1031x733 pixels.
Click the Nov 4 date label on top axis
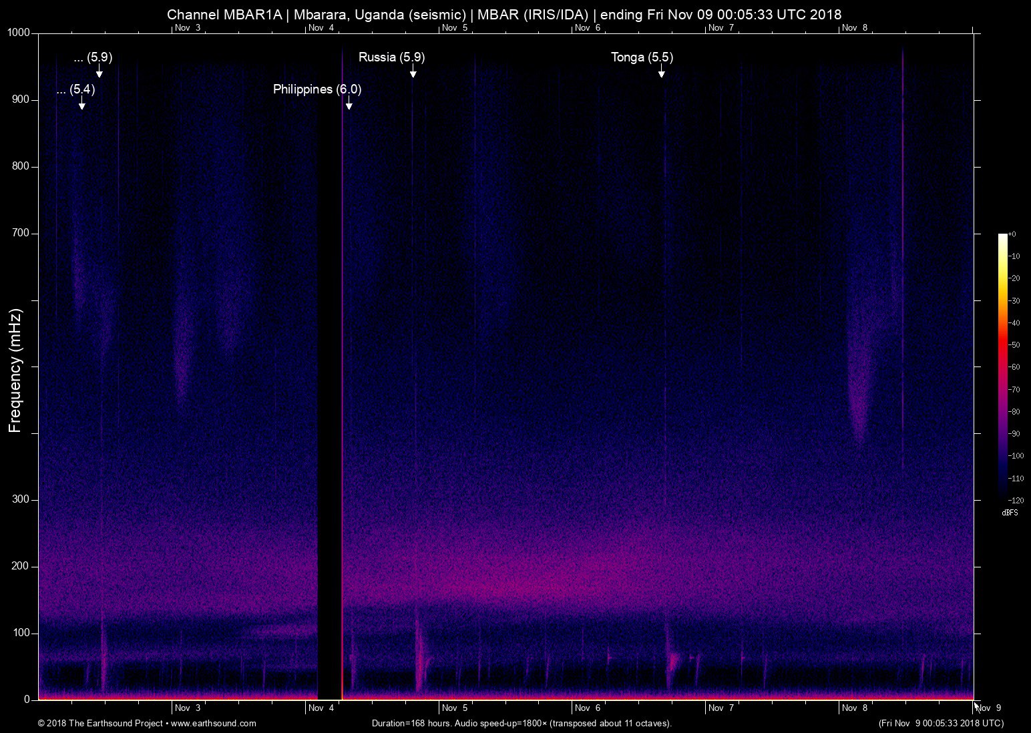(x=321, y=28)
